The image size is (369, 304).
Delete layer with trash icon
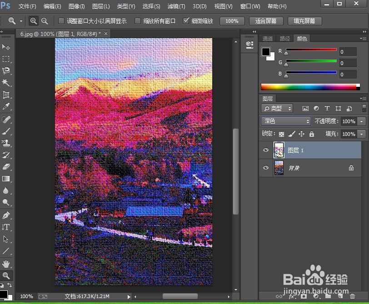pos(352,296)
